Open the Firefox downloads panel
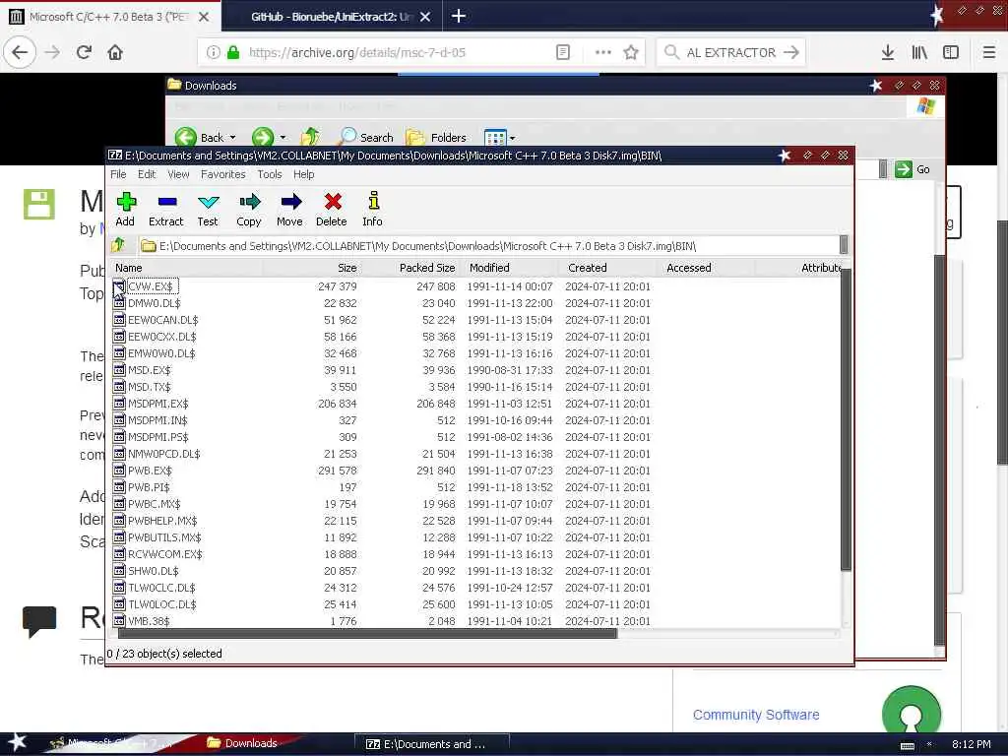1008x756 pixels. (x=888, y=53)
